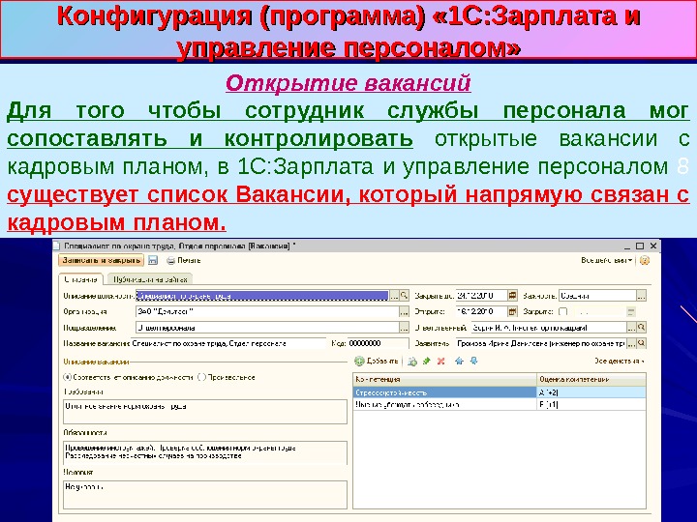This screenshot has width=697, height=522.
Task: Click the green plus Добавить icon
Action: pos(359,362)
